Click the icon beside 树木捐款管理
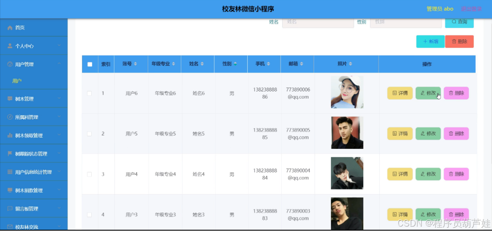Screen dimensions: 492x231 pos(10,190)
